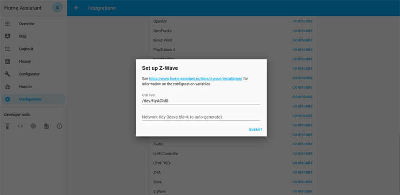Open the user profile avatar 'S'
Image resolution: width=400 pixels, height=195 pixels.
tap(57, 7)
